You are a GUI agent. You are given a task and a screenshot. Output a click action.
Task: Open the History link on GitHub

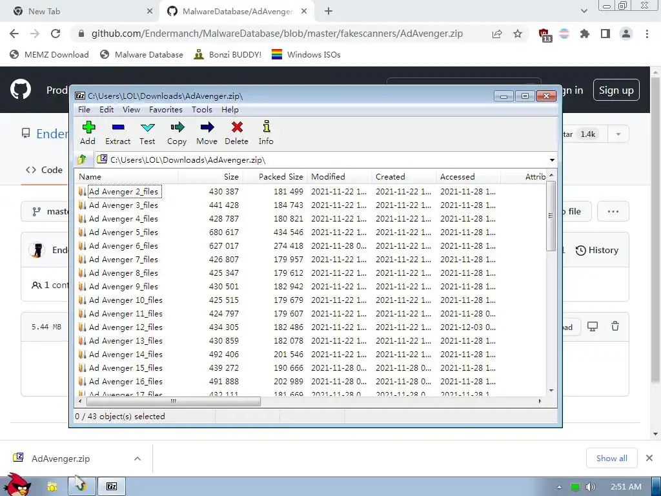(x=597, y=250)
